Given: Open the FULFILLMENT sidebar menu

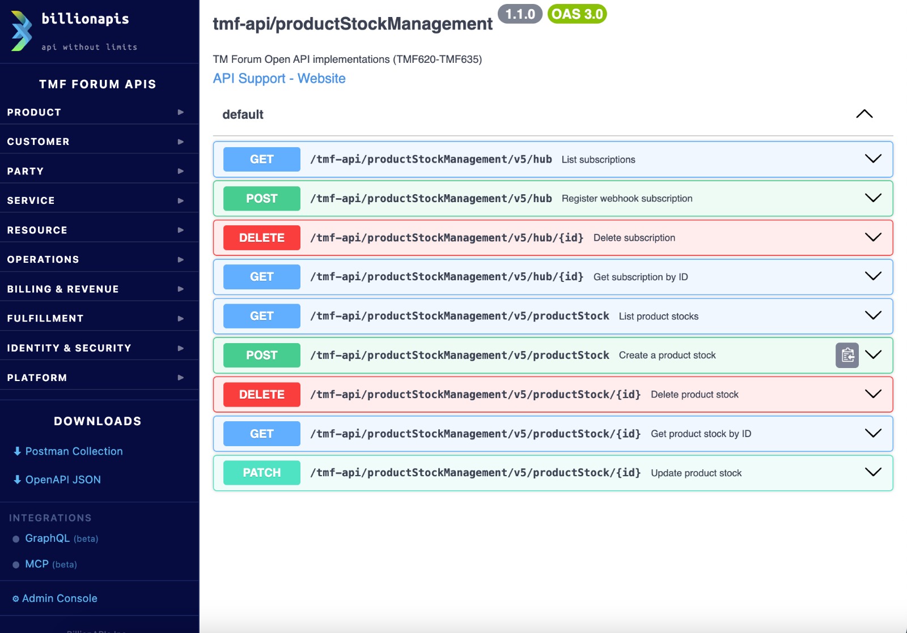Looking at the screenshot, I should click(x=99, y=318).
